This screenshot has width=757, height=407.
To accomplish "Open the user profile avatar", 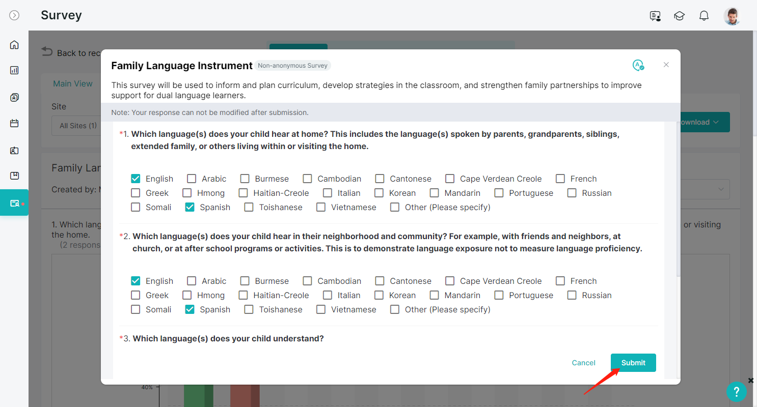I will click(732, 16).
